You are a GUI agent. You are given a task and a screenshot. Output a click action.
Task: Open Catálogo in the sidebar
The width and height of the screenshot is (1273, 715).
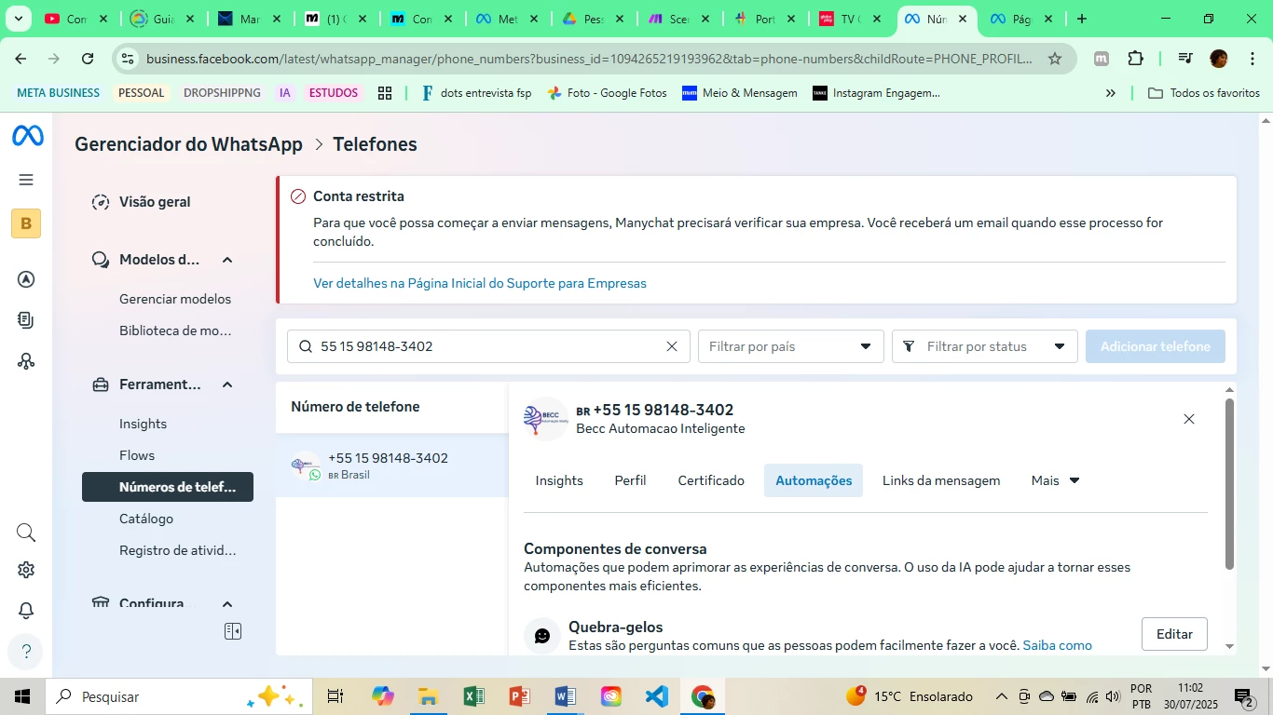[146, 519]
